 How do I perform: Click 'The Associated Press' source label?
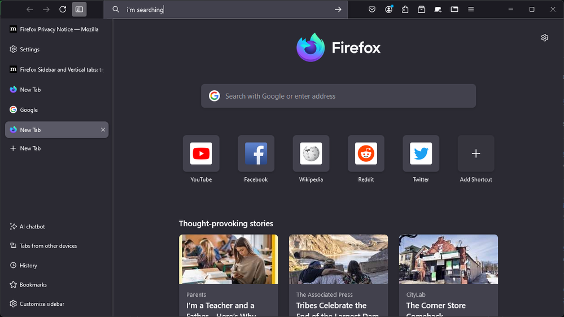tap(325, 294)
